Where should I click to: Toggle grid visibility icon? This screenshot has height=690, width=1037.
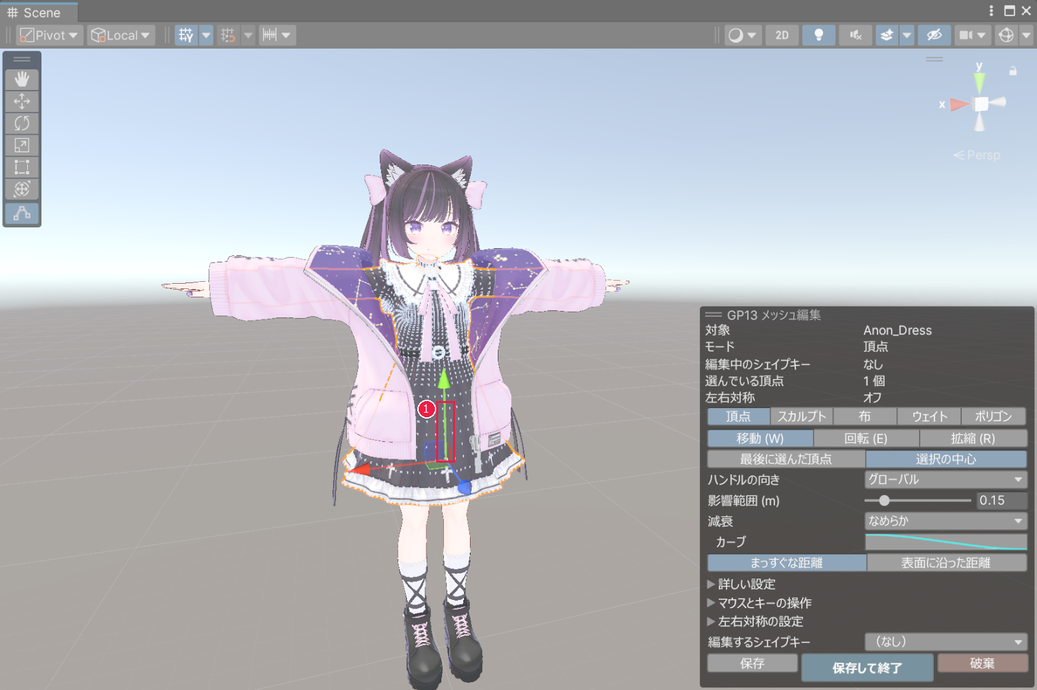click(x=187, y=35)
